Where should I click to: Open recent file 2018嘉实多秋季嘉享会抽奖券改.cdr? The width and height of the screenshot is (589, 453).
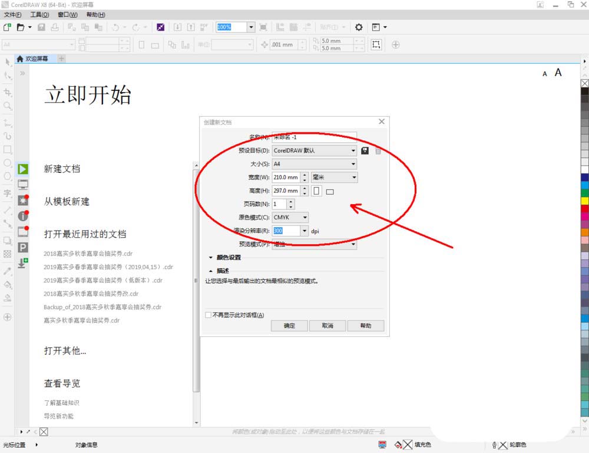point(91,294)
